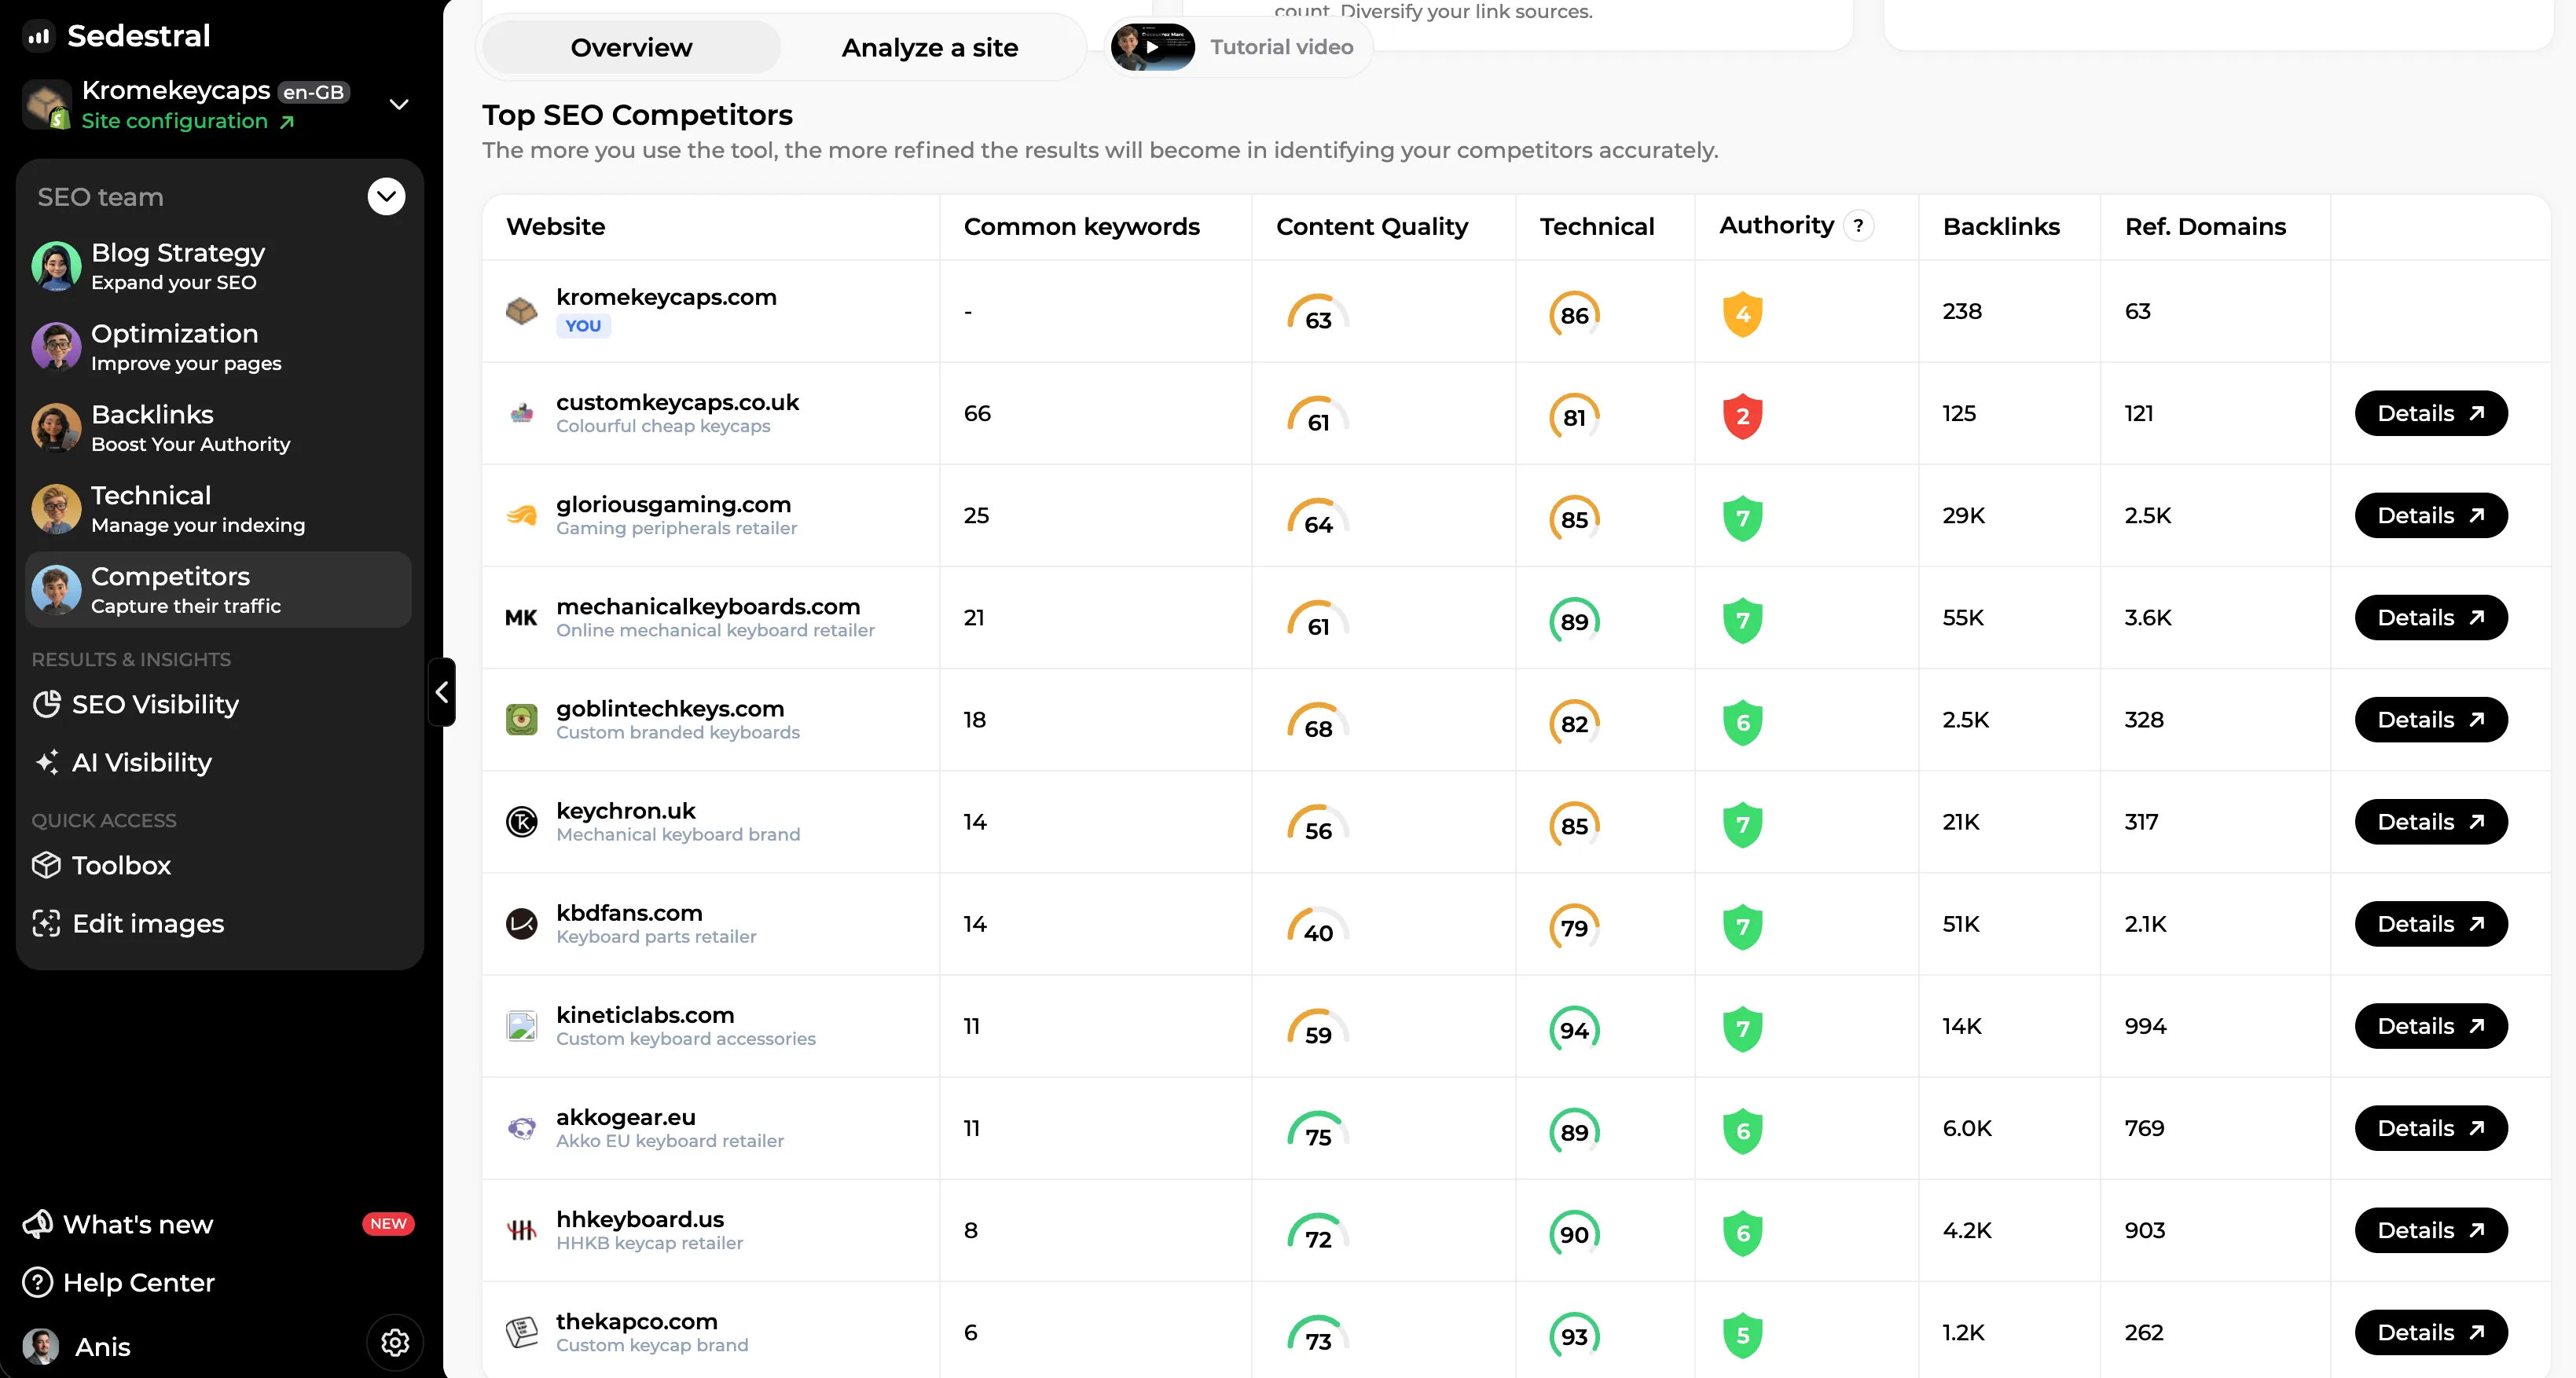Open Details for customkeycaps.co.uk
Image resolution: width=2576 pixels, height=1378 pixels.
coord(2431,413)
